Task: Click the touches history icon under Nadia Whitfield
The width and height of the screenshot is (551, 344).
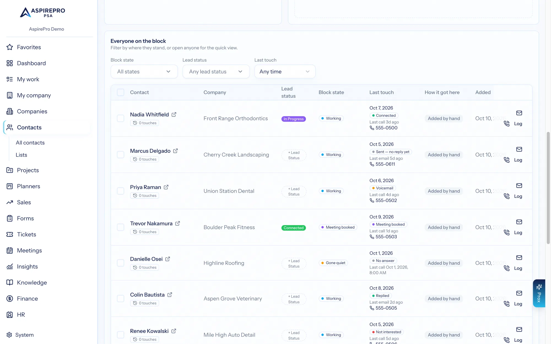Action: click(135, 123)
